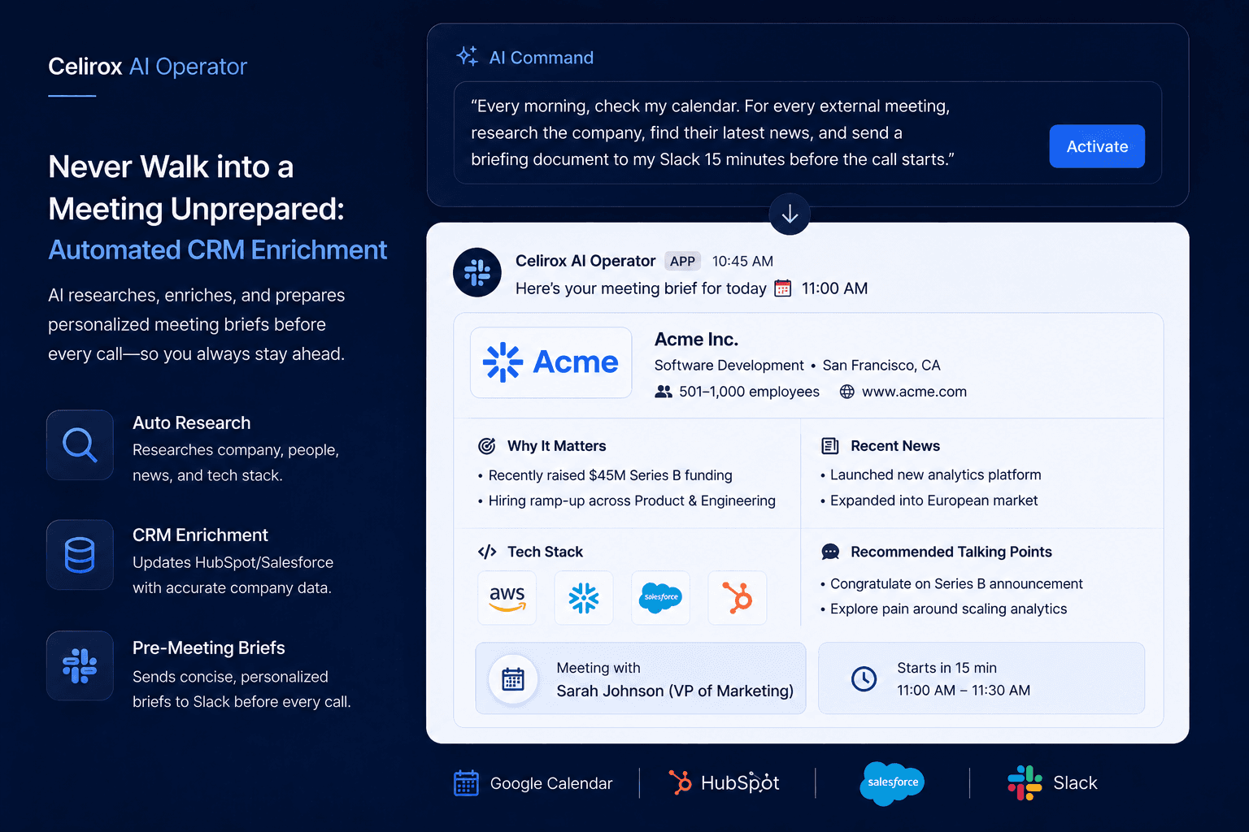Screen dimensions: 1249x832
Task: Click the 'Acme Inc.' company name
Action: [696, 339]
